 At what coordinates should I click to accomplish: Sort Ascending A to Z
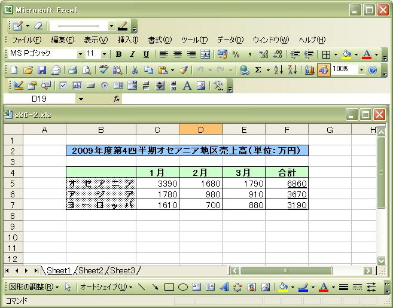point(278,70)
